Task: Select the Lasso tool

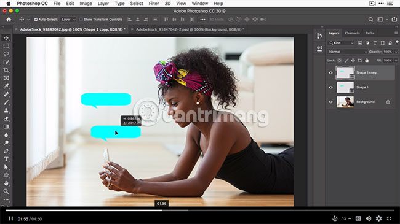Action: [6, 54]
